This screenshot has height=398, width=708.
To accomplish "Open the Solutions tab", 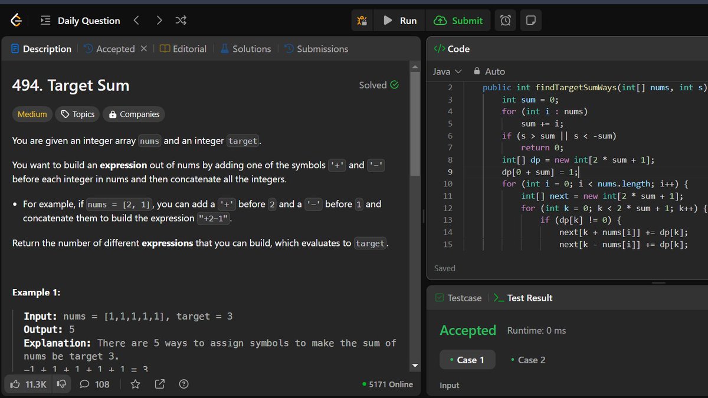I will pyautogui.click(x=245, y=49).
